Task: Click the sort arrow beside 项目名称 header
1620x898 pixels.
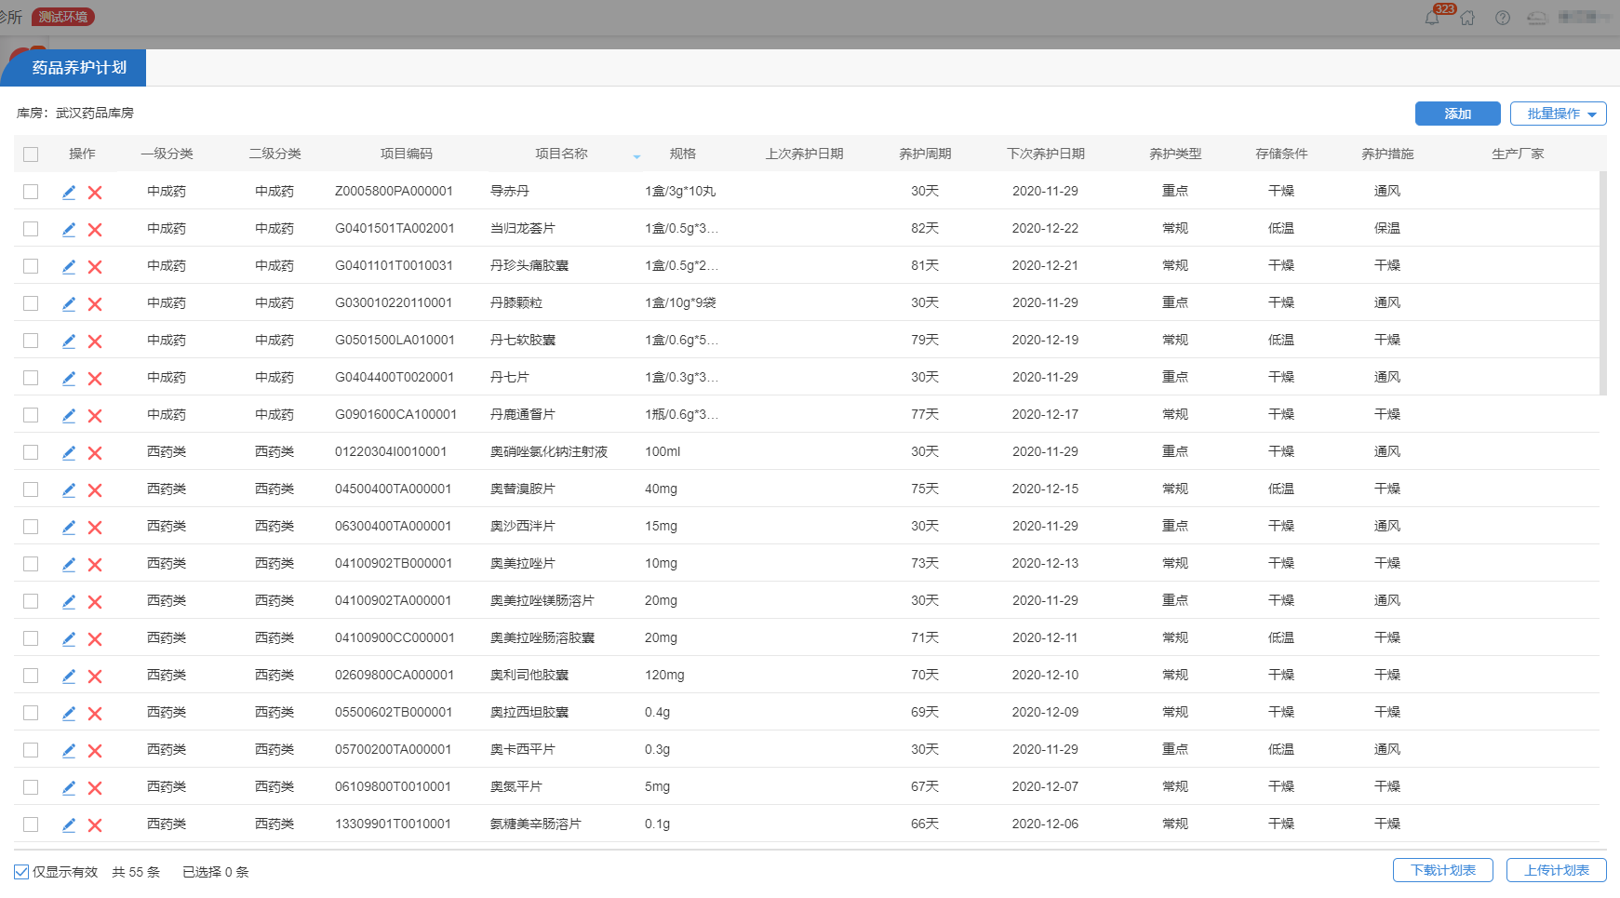Action: 636,155
